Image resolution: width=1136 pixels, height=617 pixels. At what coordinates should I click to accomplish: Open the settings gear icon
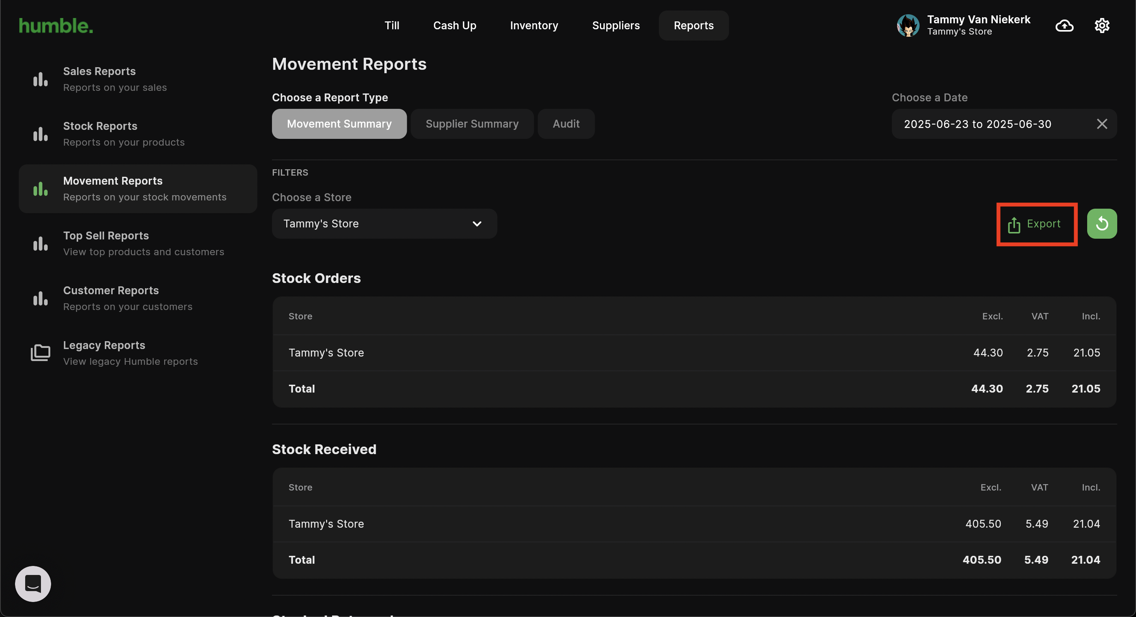click(x=1101, y=26)
